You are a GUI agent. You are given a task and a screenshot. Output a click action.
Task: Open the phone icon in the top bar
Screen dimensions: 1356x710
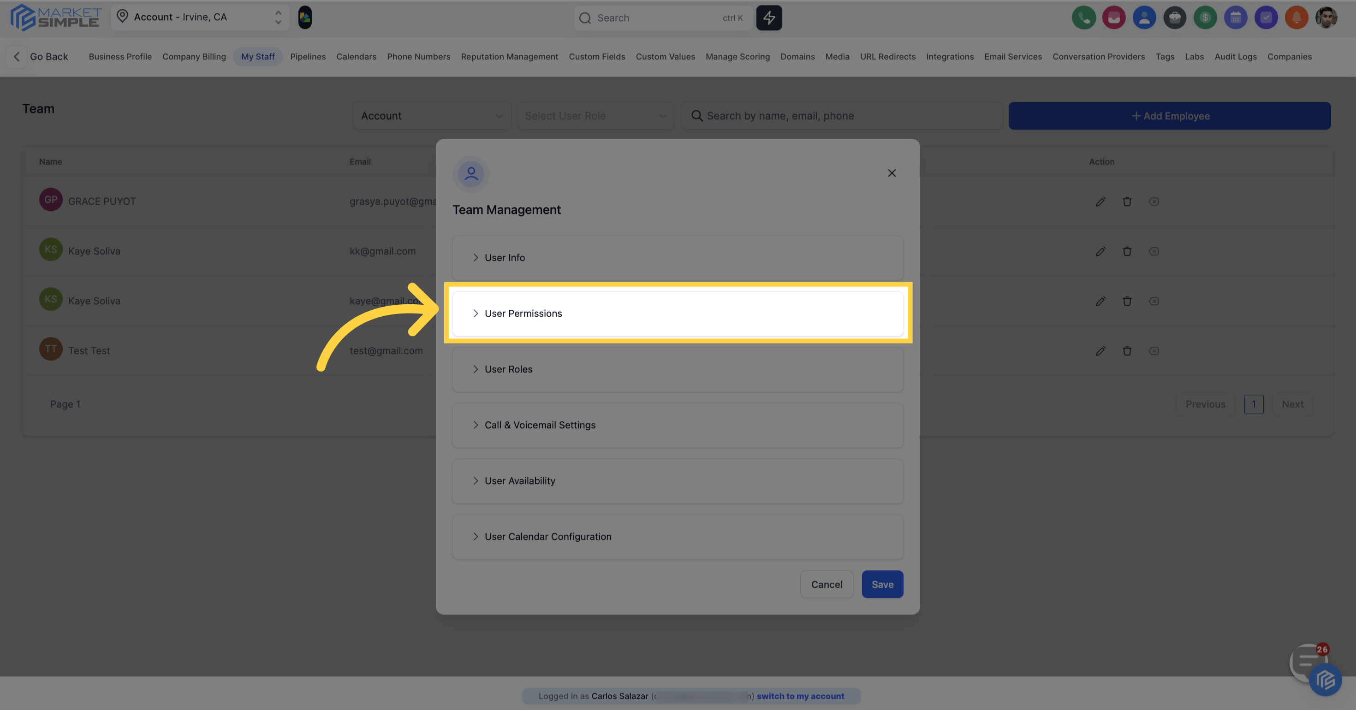pyautogui.click(x=1084, y=18)
